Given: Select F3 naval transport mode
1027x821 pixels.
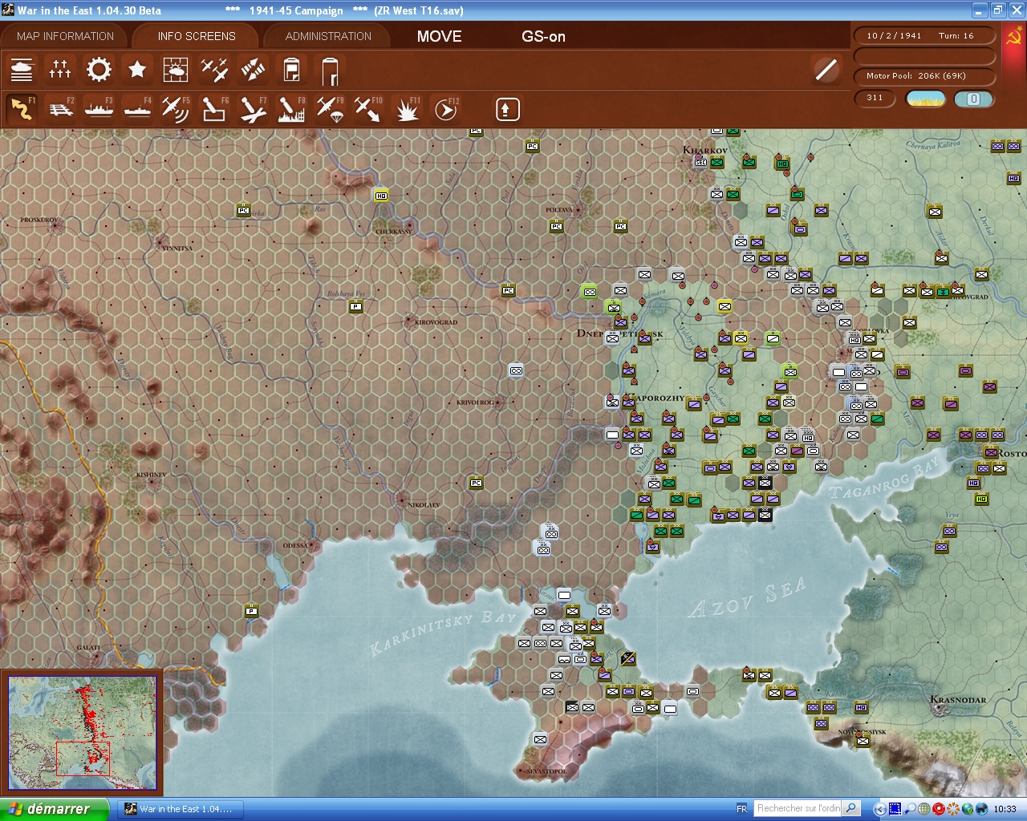Looking at the screenshot, I should [99, 109].
